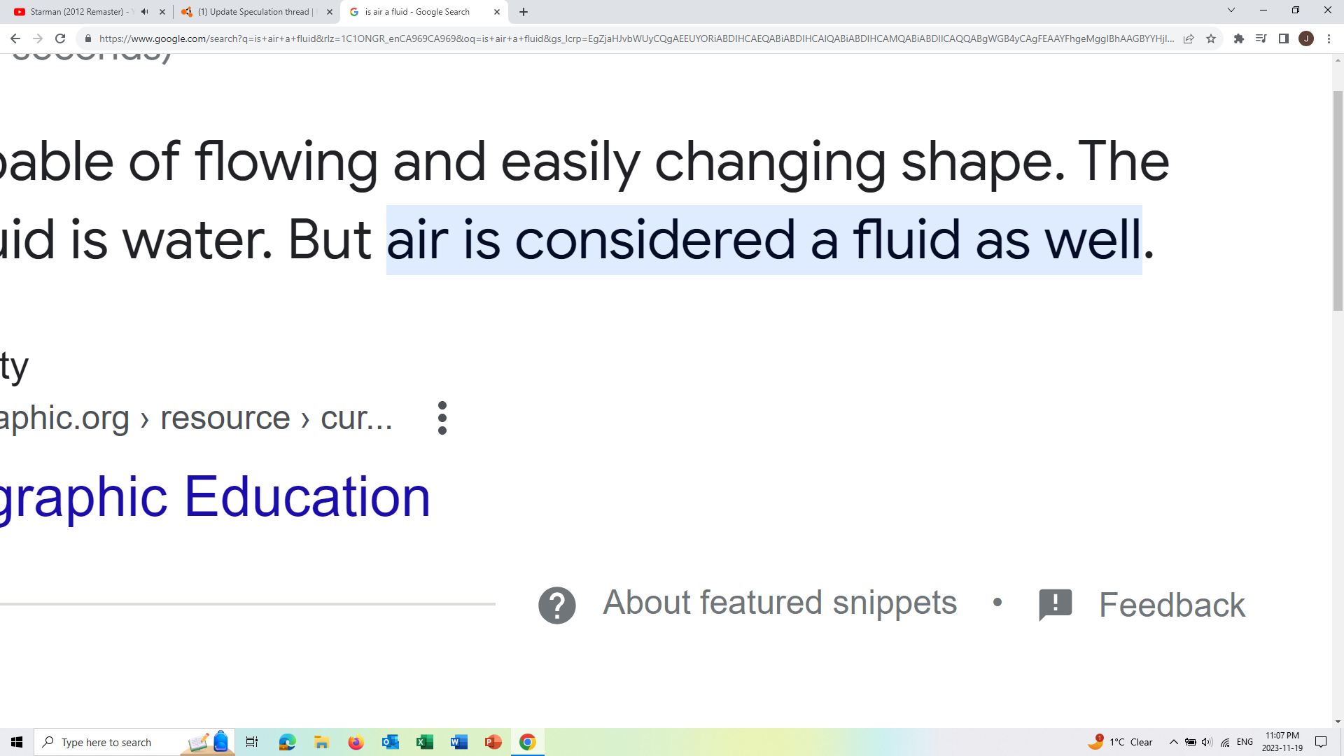Mute the Starman tab audio icon
Screen dimensions: 1344x756
click(x=145, y=12)
